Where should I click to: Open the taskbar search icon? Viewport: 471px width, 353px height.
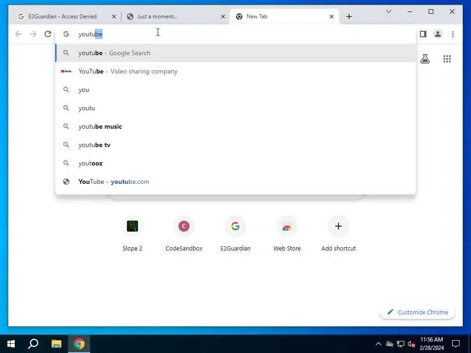33,344
